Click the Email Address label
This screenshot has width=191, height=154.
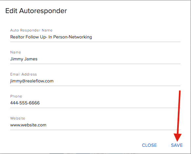23,74
